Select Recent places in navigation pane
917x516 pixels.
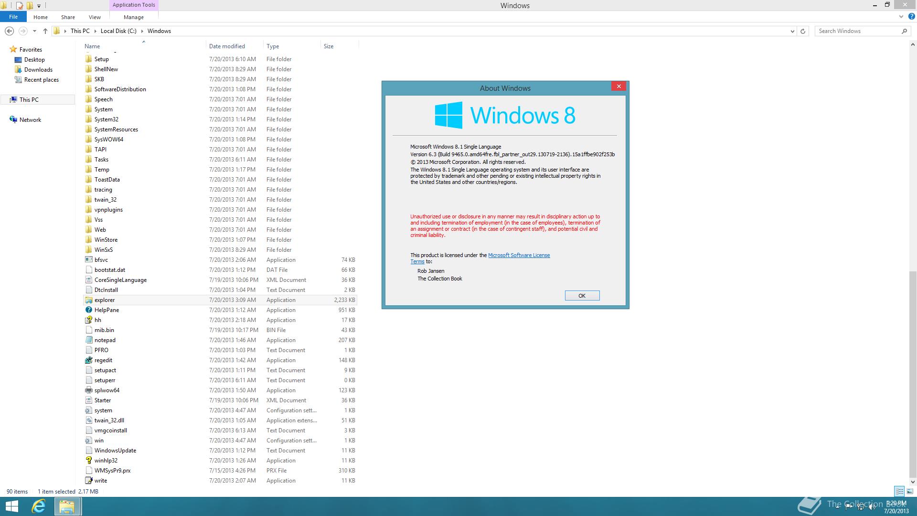[42, 80]
